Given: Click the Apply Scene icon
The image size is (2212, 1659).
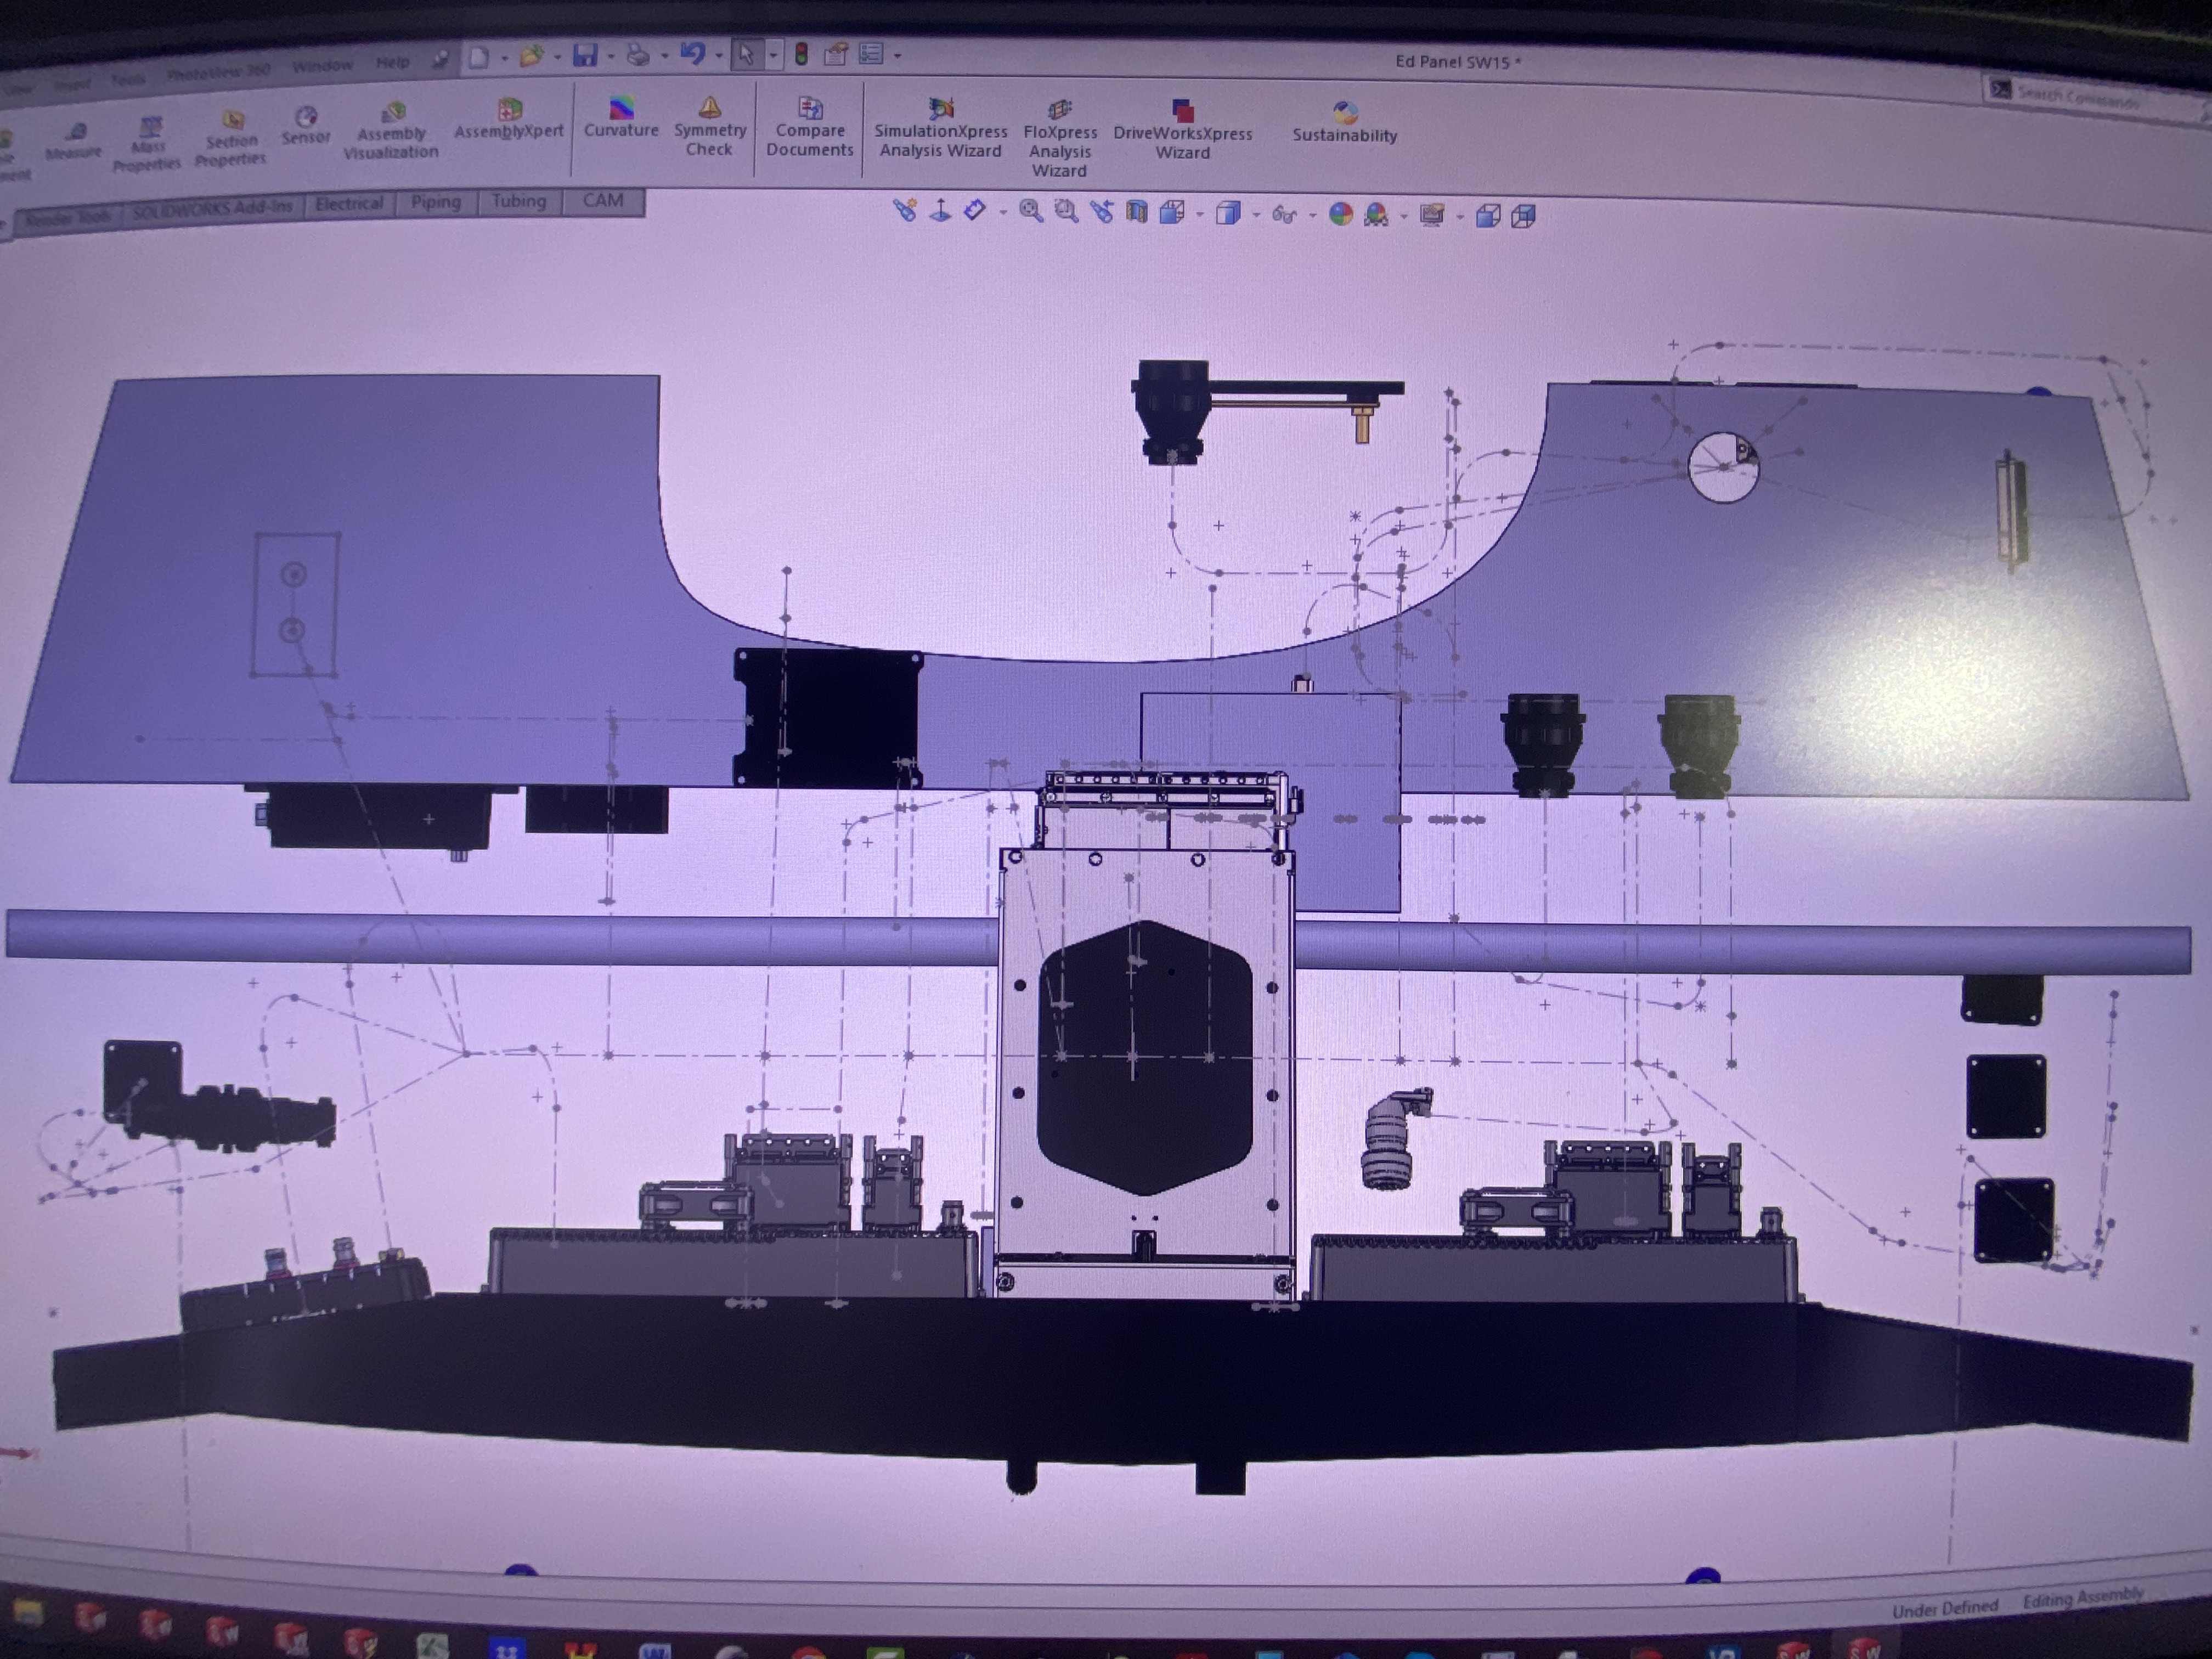Looking at the screenshot, I should click(1377, 214).
